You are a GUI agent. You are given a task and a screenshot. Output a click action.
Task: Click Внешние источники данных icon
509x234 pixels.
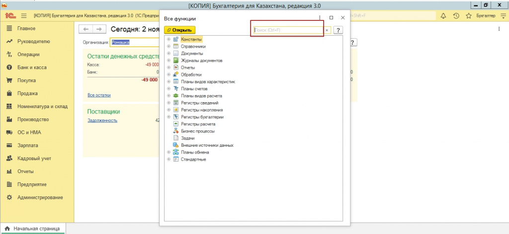(175, 145)
